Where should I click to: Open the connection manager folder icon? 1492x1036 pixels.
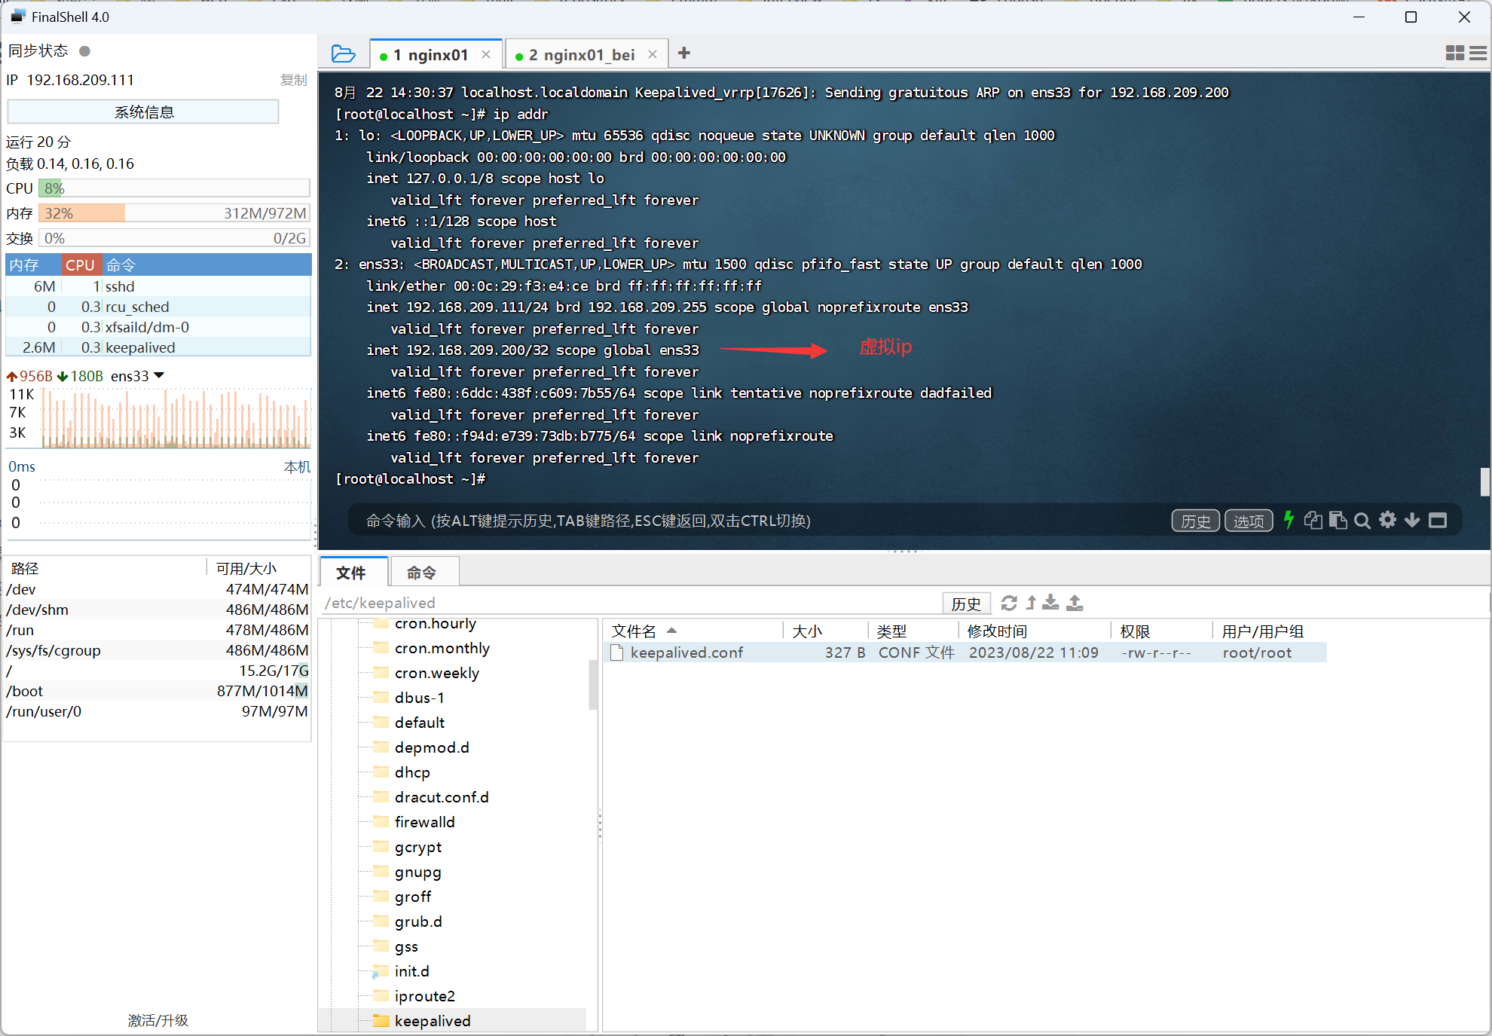[343, 54]
